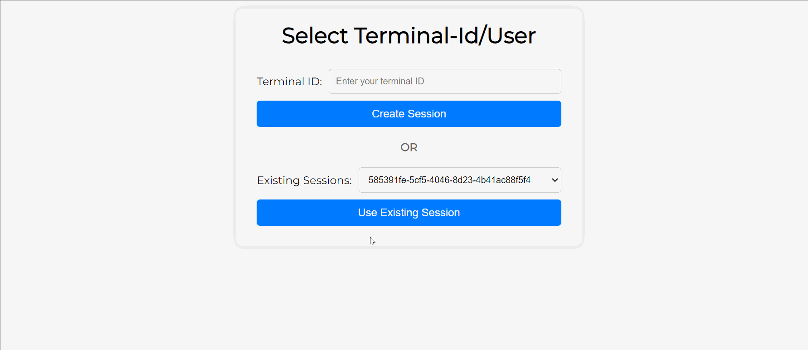Focus the 'Enter your terminal ID' placeholder field

pyautogui.click(x=444, y=81)
